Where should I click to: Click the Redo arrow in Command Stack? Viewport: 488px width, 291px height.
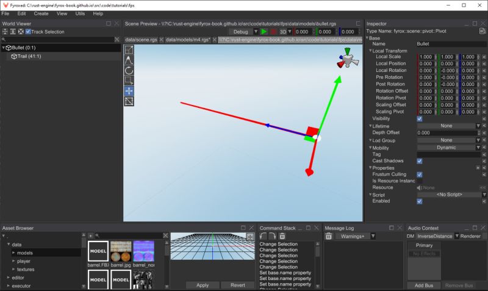click(x=272, y=236)
